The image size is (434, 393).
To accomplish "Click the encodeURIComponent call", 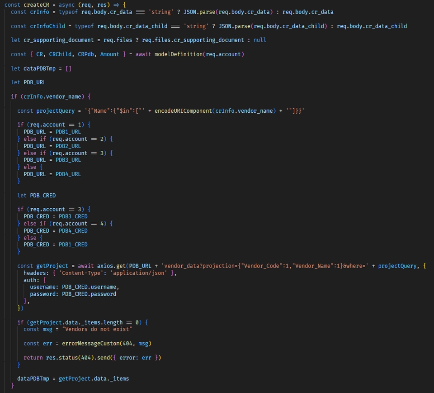I will 215,110.
